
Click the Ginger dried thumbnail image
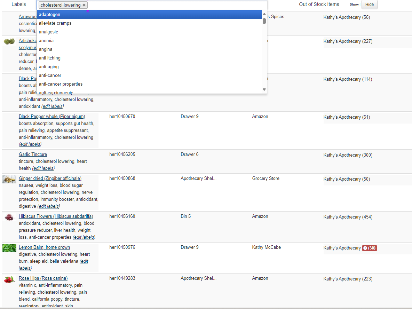pos(9,179)
